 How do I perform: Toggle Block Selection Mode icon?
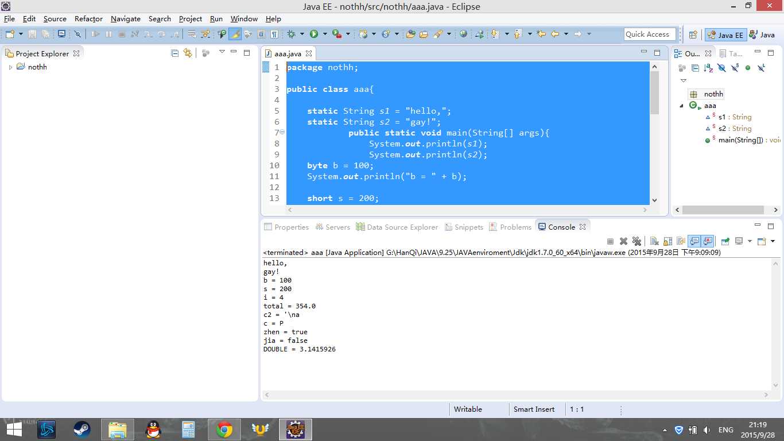[x=261, y=34]
